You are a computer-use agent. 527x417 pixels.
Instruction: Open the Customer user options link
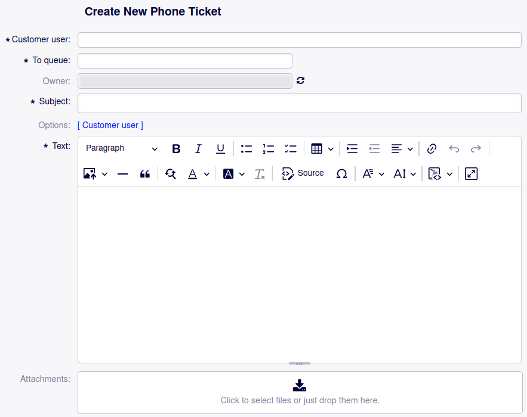110,125
